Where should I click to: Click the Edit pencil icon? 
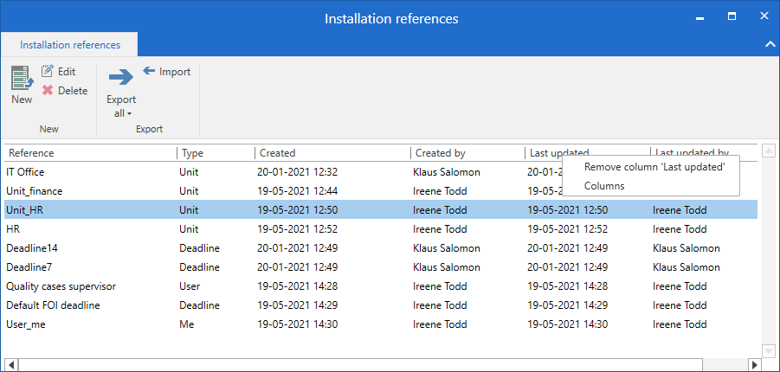(x=48, y=72)
